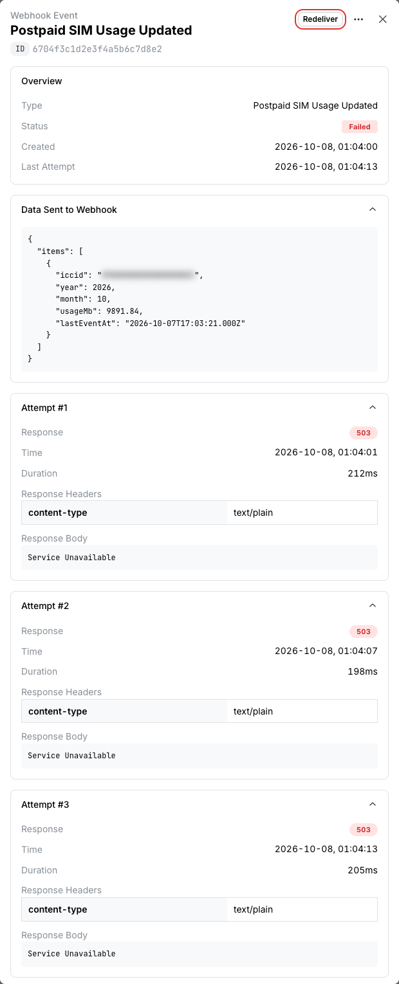
Task: Collapse the Attempt #2 section
Action: point(372,606)
